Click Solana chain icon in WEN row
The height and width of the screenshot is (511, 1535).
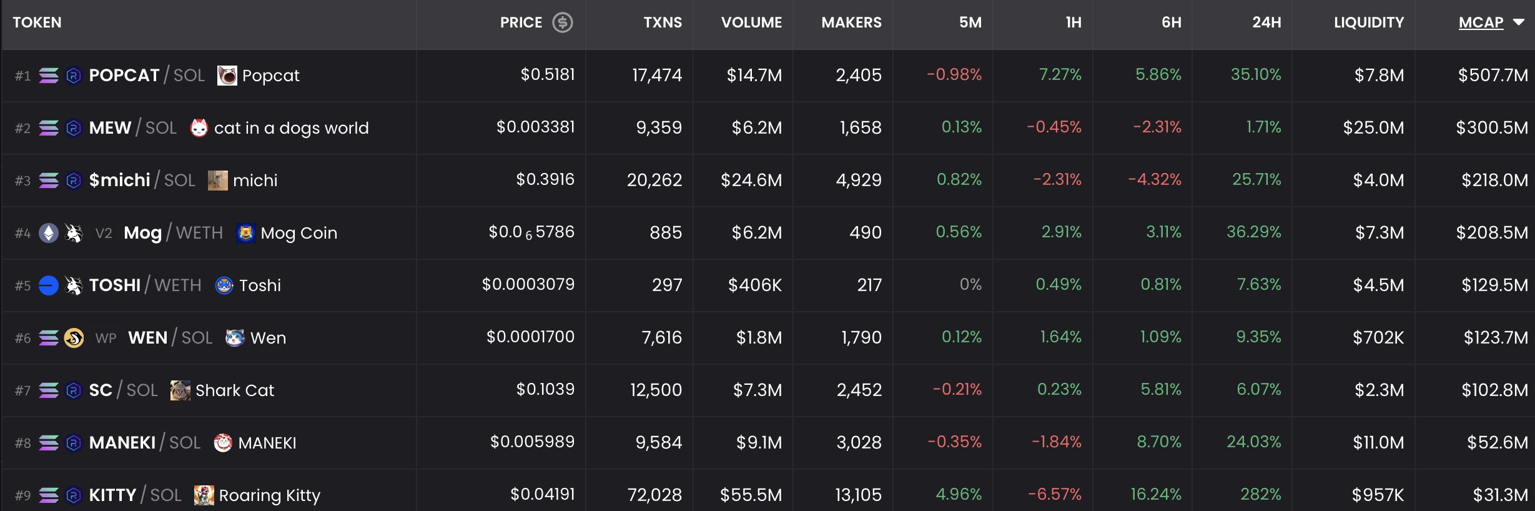point(49,338)
